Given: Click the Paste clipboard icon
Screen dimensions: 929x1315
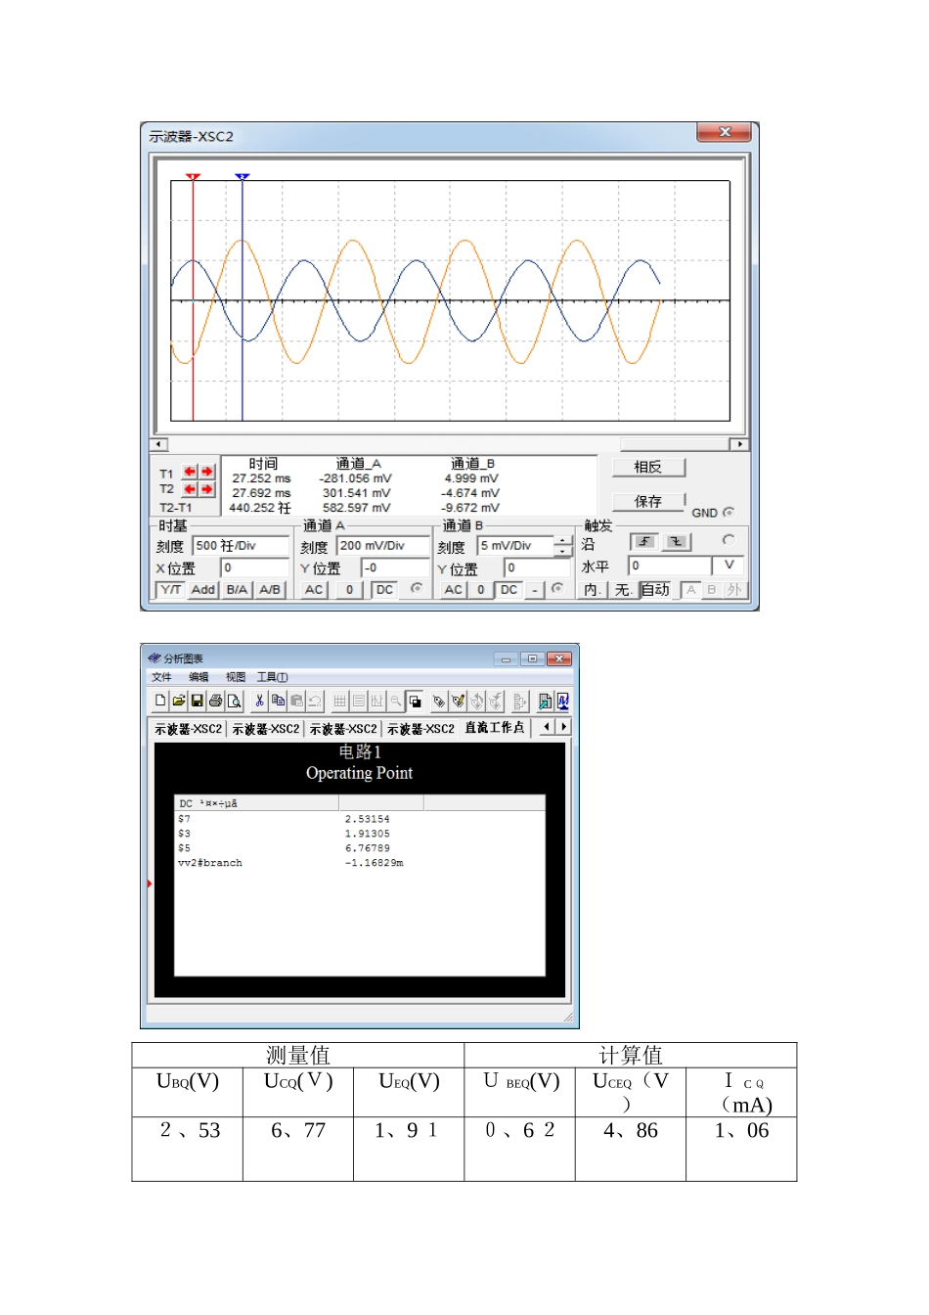Looking at the screenshot, I should pyautogui.click(x=296, y=701).
